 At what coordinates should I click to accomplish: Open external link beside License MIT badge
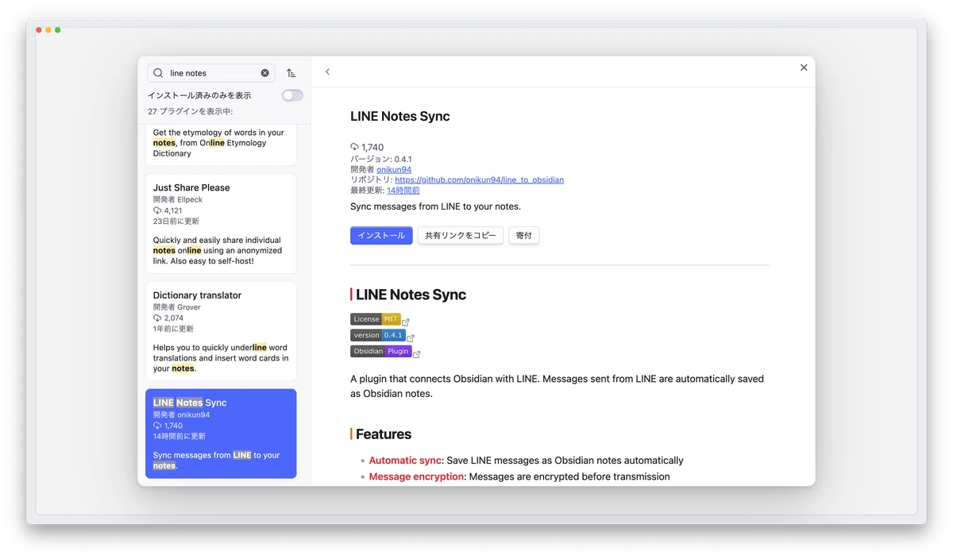(x=406, y=322)
